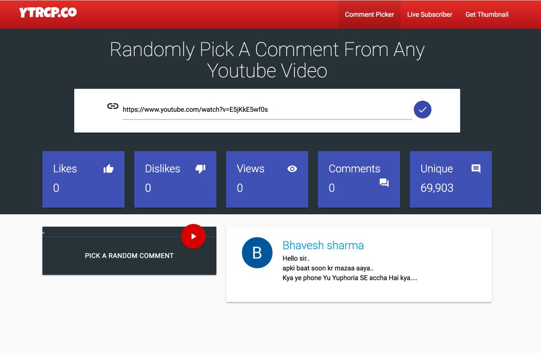
Task: Click the Views count value 0
Action: pyautogui.click(x=240, y=188)
